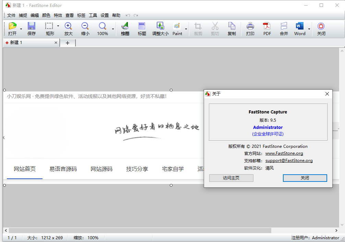Open the 捕捉 menu
This screenshot has height=242, width=345.
tap(23, 15)
